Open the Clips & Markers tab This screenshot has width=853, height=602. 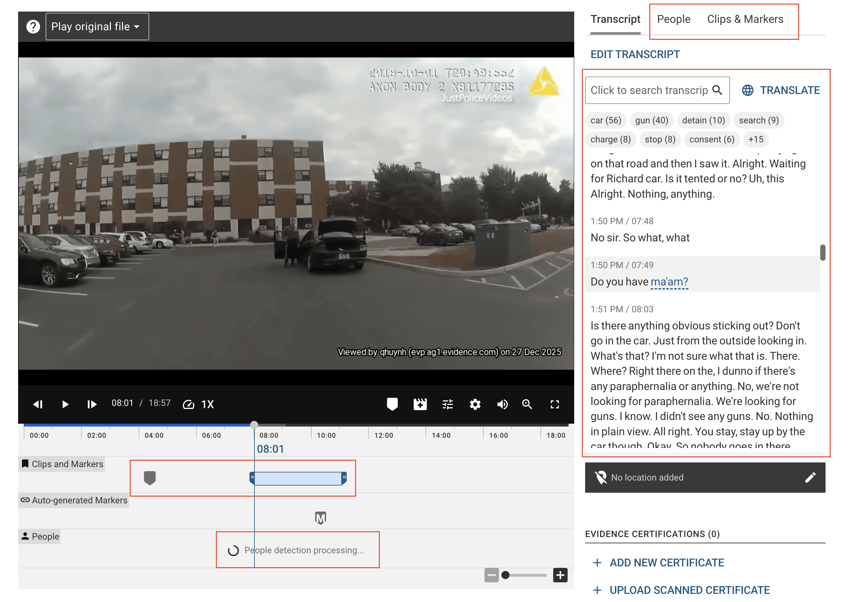[745, 19]
